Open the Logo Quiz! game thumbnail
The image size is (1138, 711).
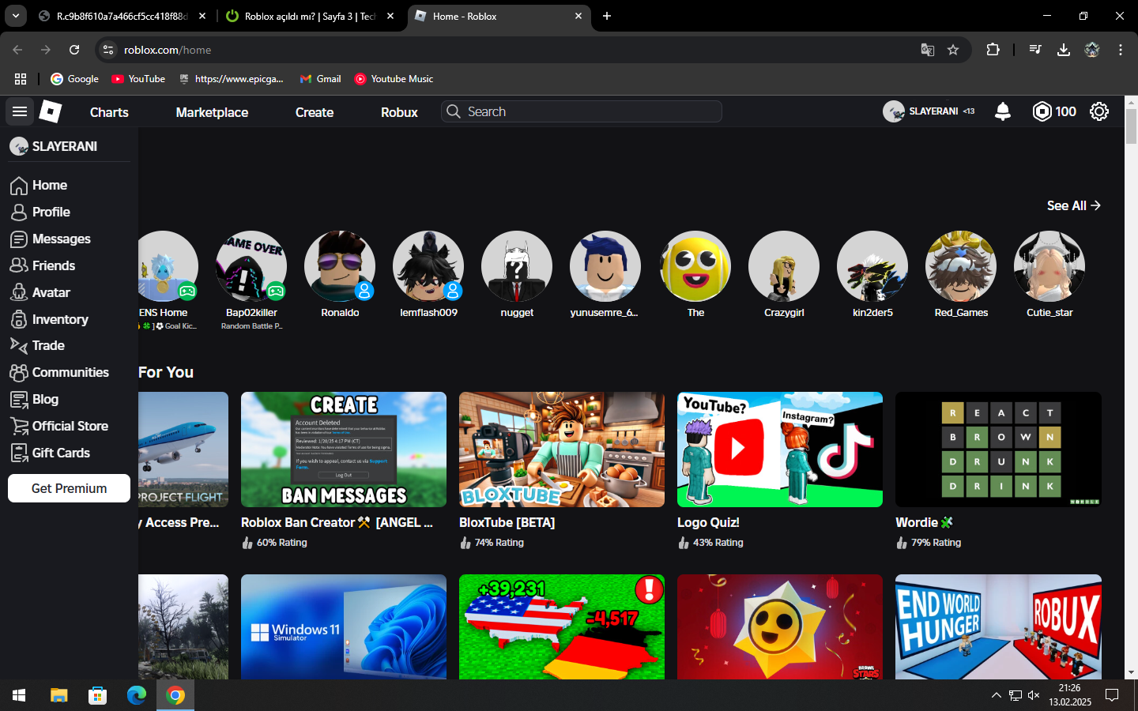(780, 450)
